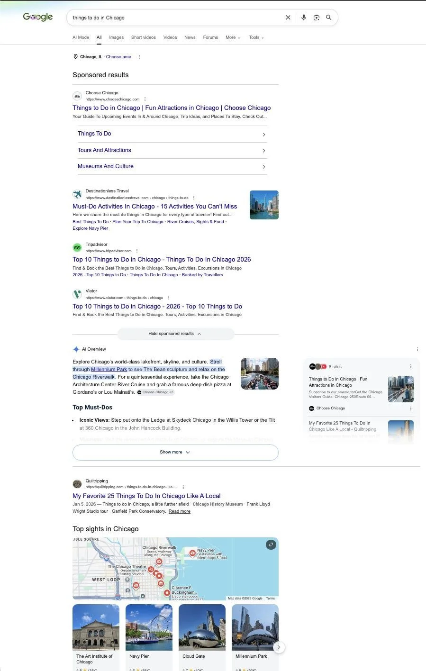Open the Tripadvisor result options menu
The height and width of the screenshot is (671, 426).
tap(137, 251)
